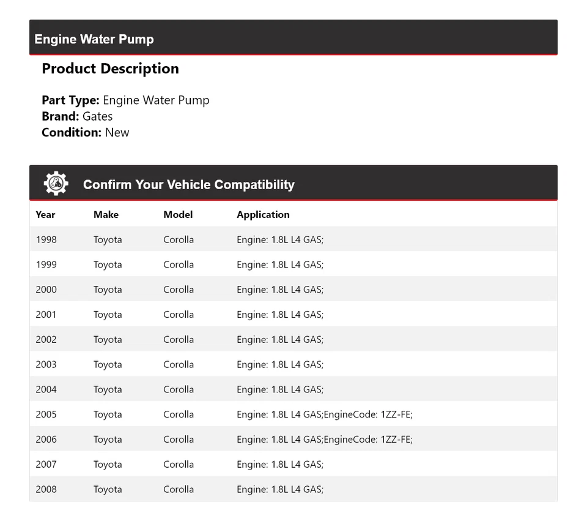This screenshot has width=587, height=521.
Task: Select the Year column header
Action: [x=45, y=214]
